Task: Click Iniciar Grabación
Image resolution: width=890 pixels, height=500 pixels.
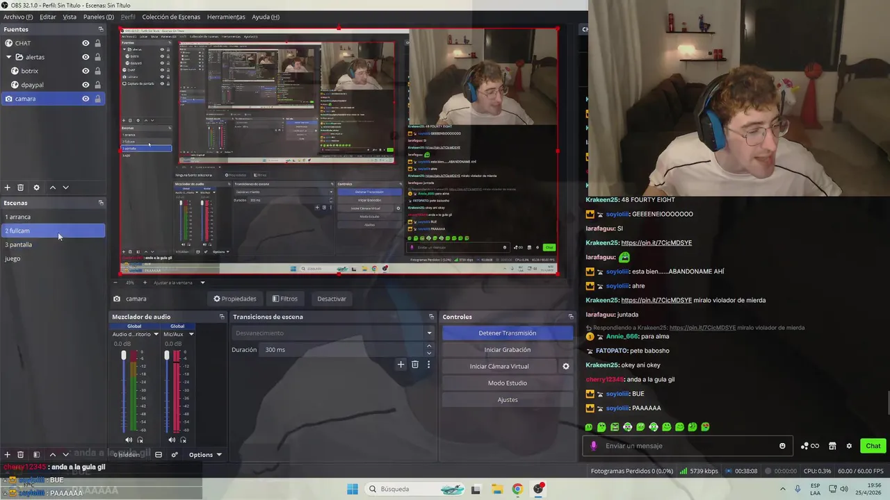Action: 508,349
